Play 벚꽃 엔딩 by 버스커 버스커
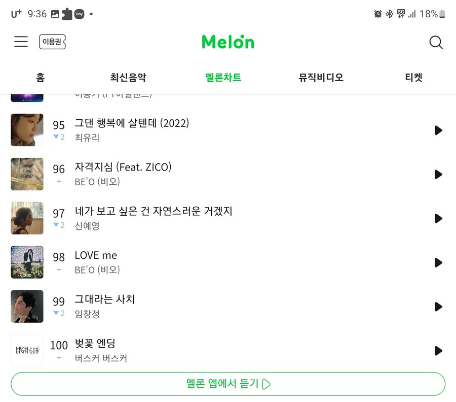456x402 pixels. pyautogui.click(x=438, y=351)
